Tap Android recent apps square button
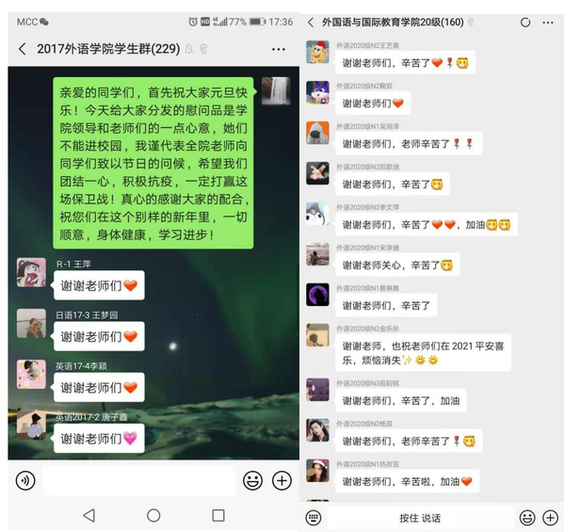 tap(218, 515)
